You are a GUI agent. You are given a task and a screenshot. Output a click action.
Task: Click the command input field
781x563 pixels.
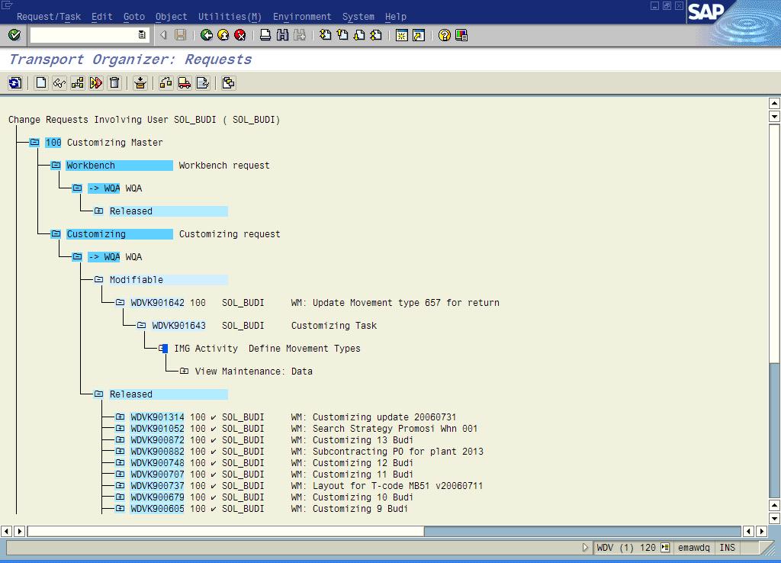pos(84,35)
